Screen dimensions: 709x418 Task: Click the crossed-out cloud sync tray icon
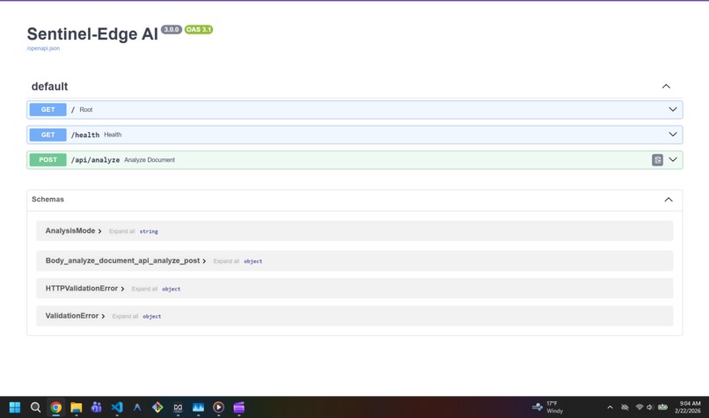[625, 407]
